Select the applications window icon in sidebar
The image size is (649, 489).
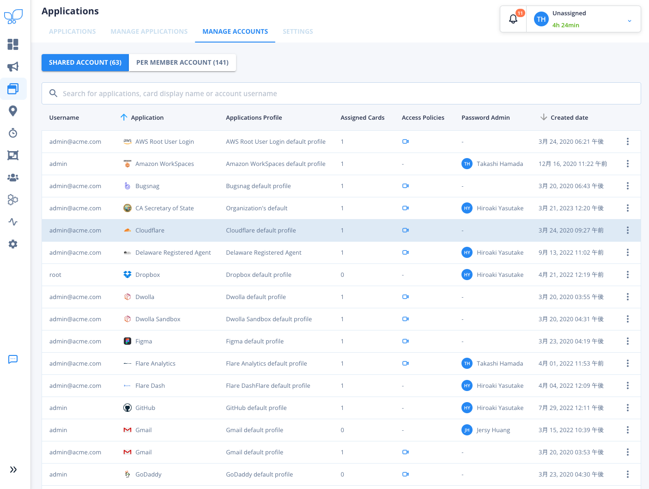13,89
